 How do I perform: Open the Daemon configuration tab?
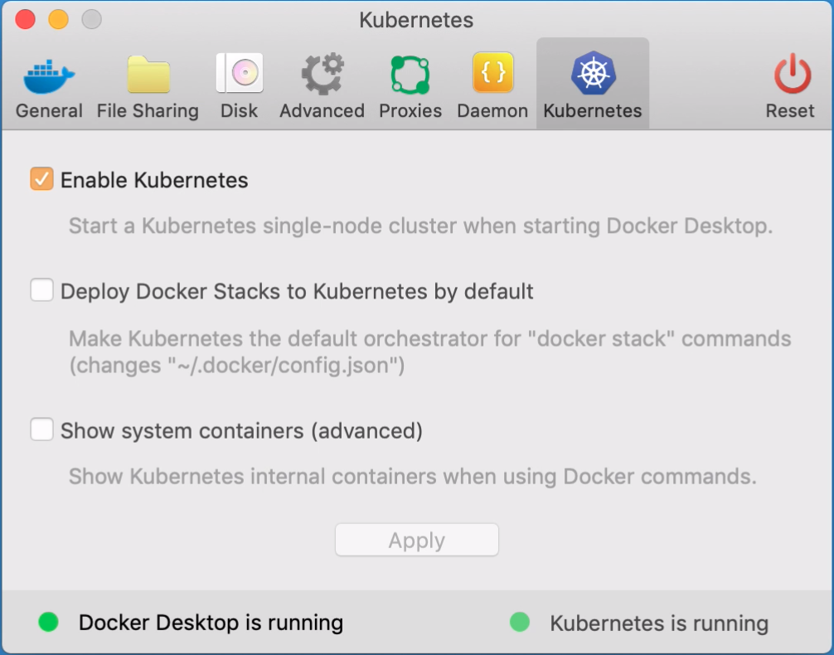492,85
